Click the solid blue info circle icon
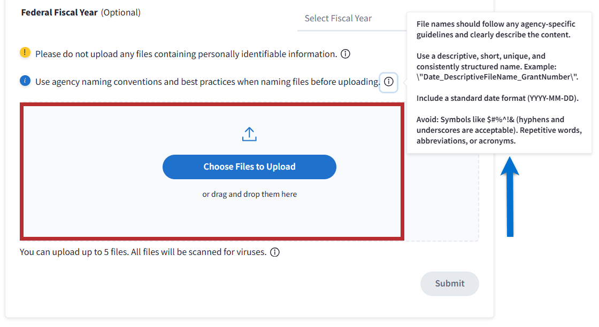This screenshot has height=327, width=599. click(25, 81)
